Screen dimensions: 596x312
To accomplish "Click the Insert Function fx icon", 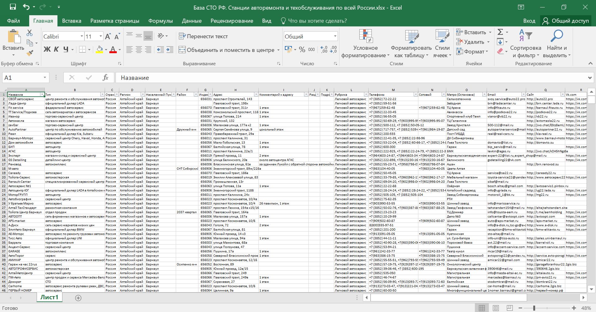I will click(105, 78).
